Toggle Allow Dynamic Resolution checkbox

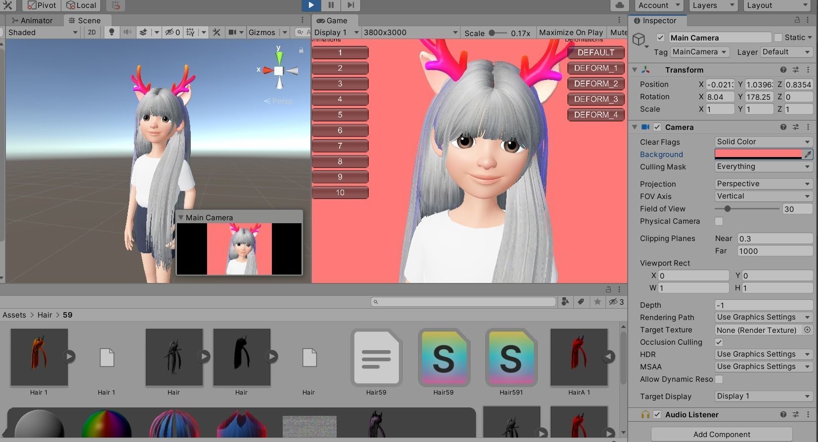click(719, 379)
